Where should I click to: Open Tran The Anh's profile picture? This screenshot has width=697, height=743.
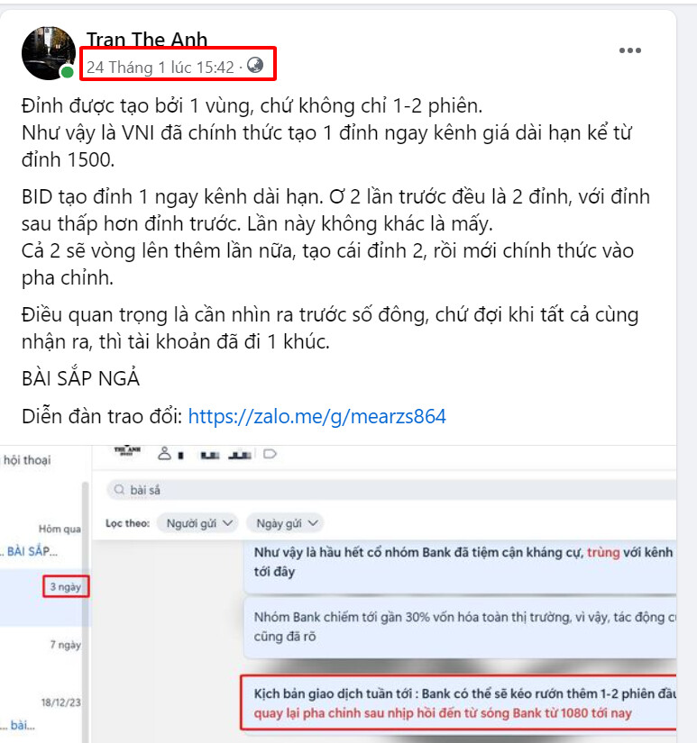[x=49, y=53]
